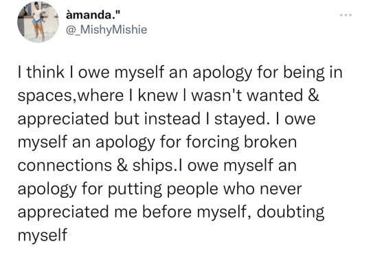Click the line "myself an apology for forcing broken"
371x257 pixels.
click(157, 142)
